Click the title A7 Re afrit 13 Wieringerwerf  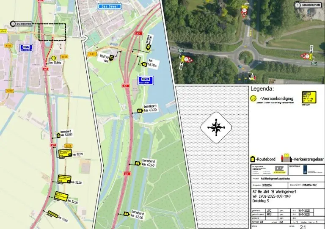pyautogui.click(x=274, y=191)
